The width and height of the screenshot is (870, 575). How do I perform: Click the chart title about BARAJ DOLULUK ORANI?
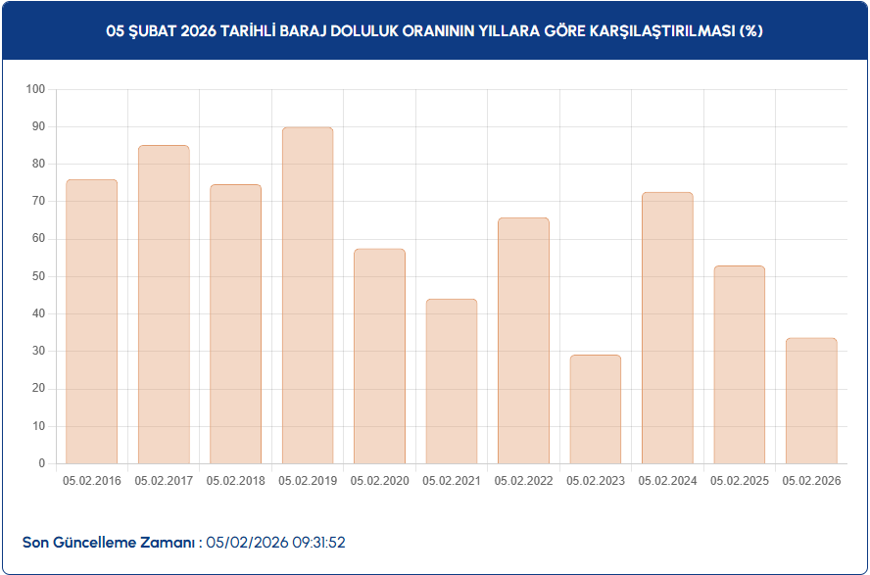(434, 30)
